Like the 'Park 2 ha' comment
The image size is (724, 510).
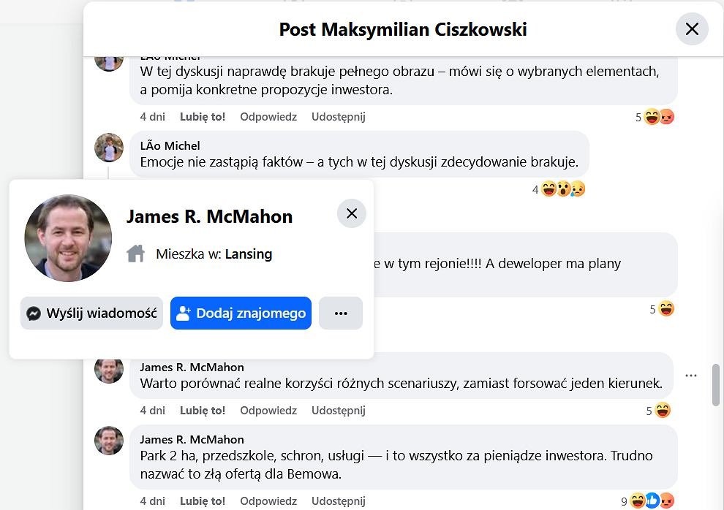click(203, 501)
